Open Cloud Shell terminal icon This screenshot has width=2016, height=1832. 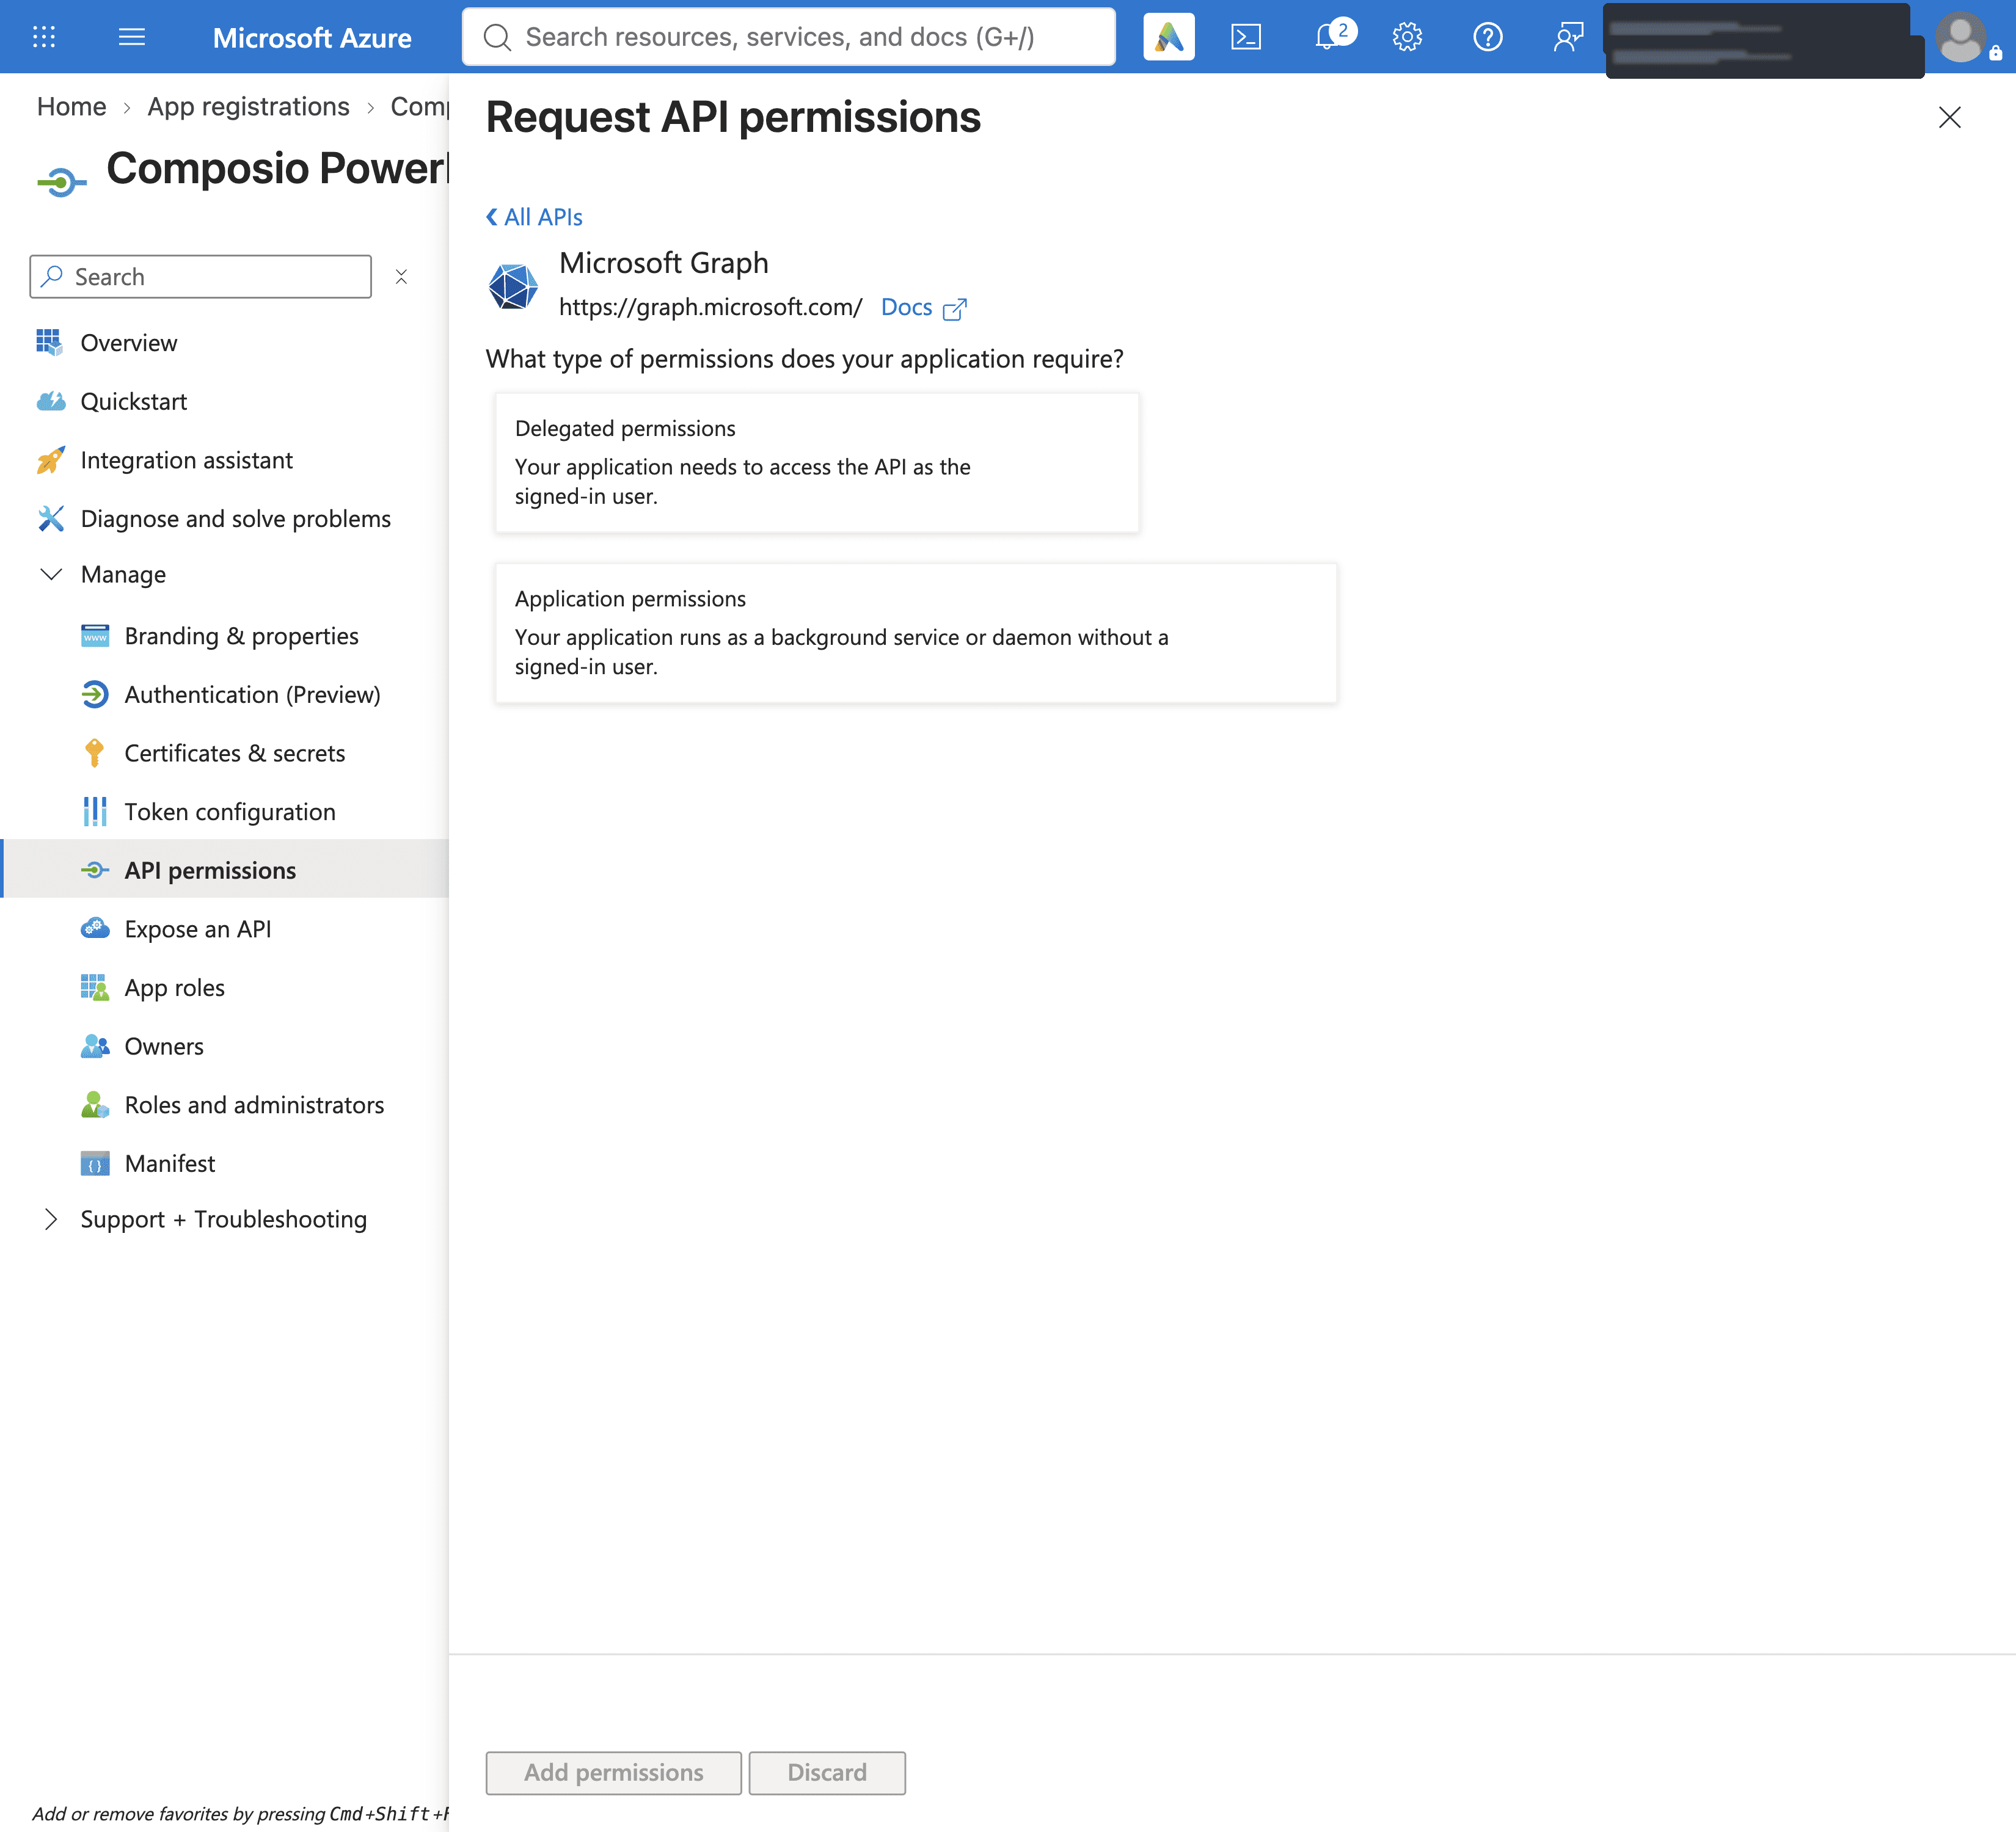click(1246, 37)
